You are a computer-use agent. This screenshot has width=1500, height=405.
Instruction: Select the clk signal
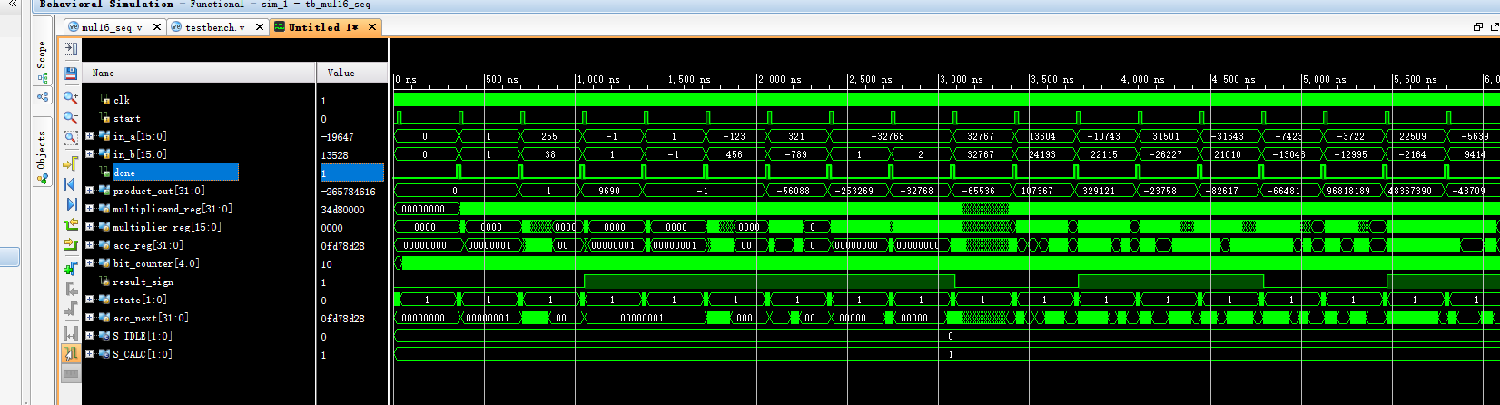tap(122, 100)
